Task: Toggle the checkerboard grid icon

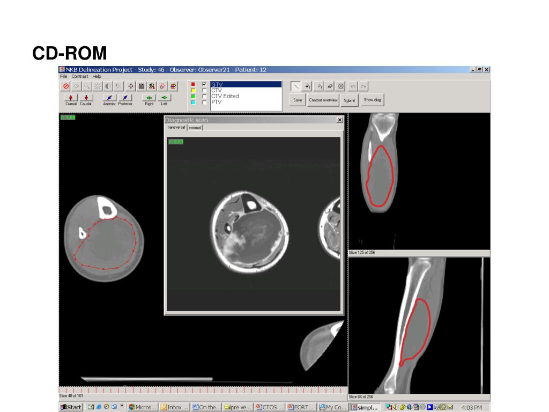Action: click(x=141, y=86)
